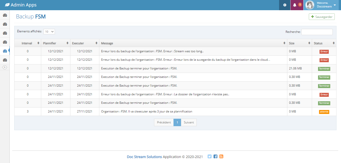The width and height of the screenshot is (341, 163).
Task: Sort table by Size column
Action: pyautogui.click(x=300, y=43)
